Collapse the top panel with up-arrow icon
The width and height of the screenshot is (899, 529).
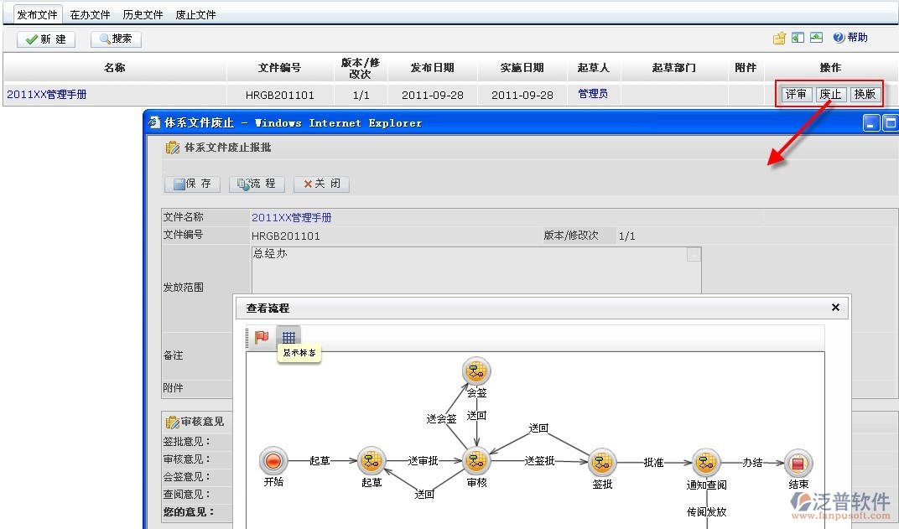click(x=815, y=39)
